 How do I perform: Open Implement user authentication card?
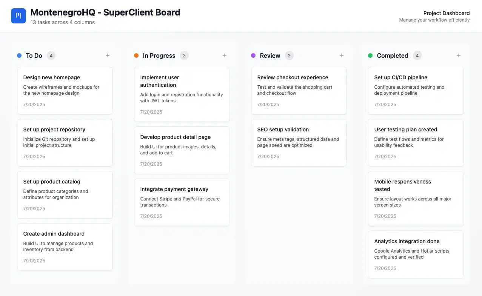[182, 94]
